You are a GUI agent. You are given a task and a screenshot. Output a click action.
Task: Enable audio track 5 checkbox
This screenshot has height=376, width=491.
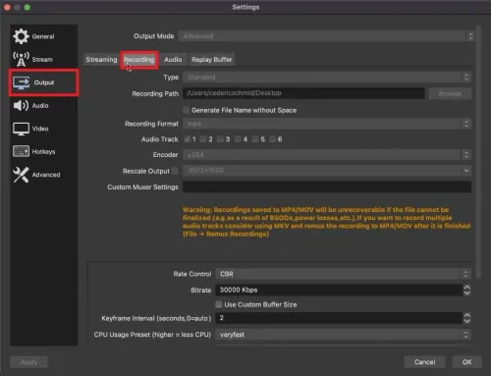click(x=255, y=139)
